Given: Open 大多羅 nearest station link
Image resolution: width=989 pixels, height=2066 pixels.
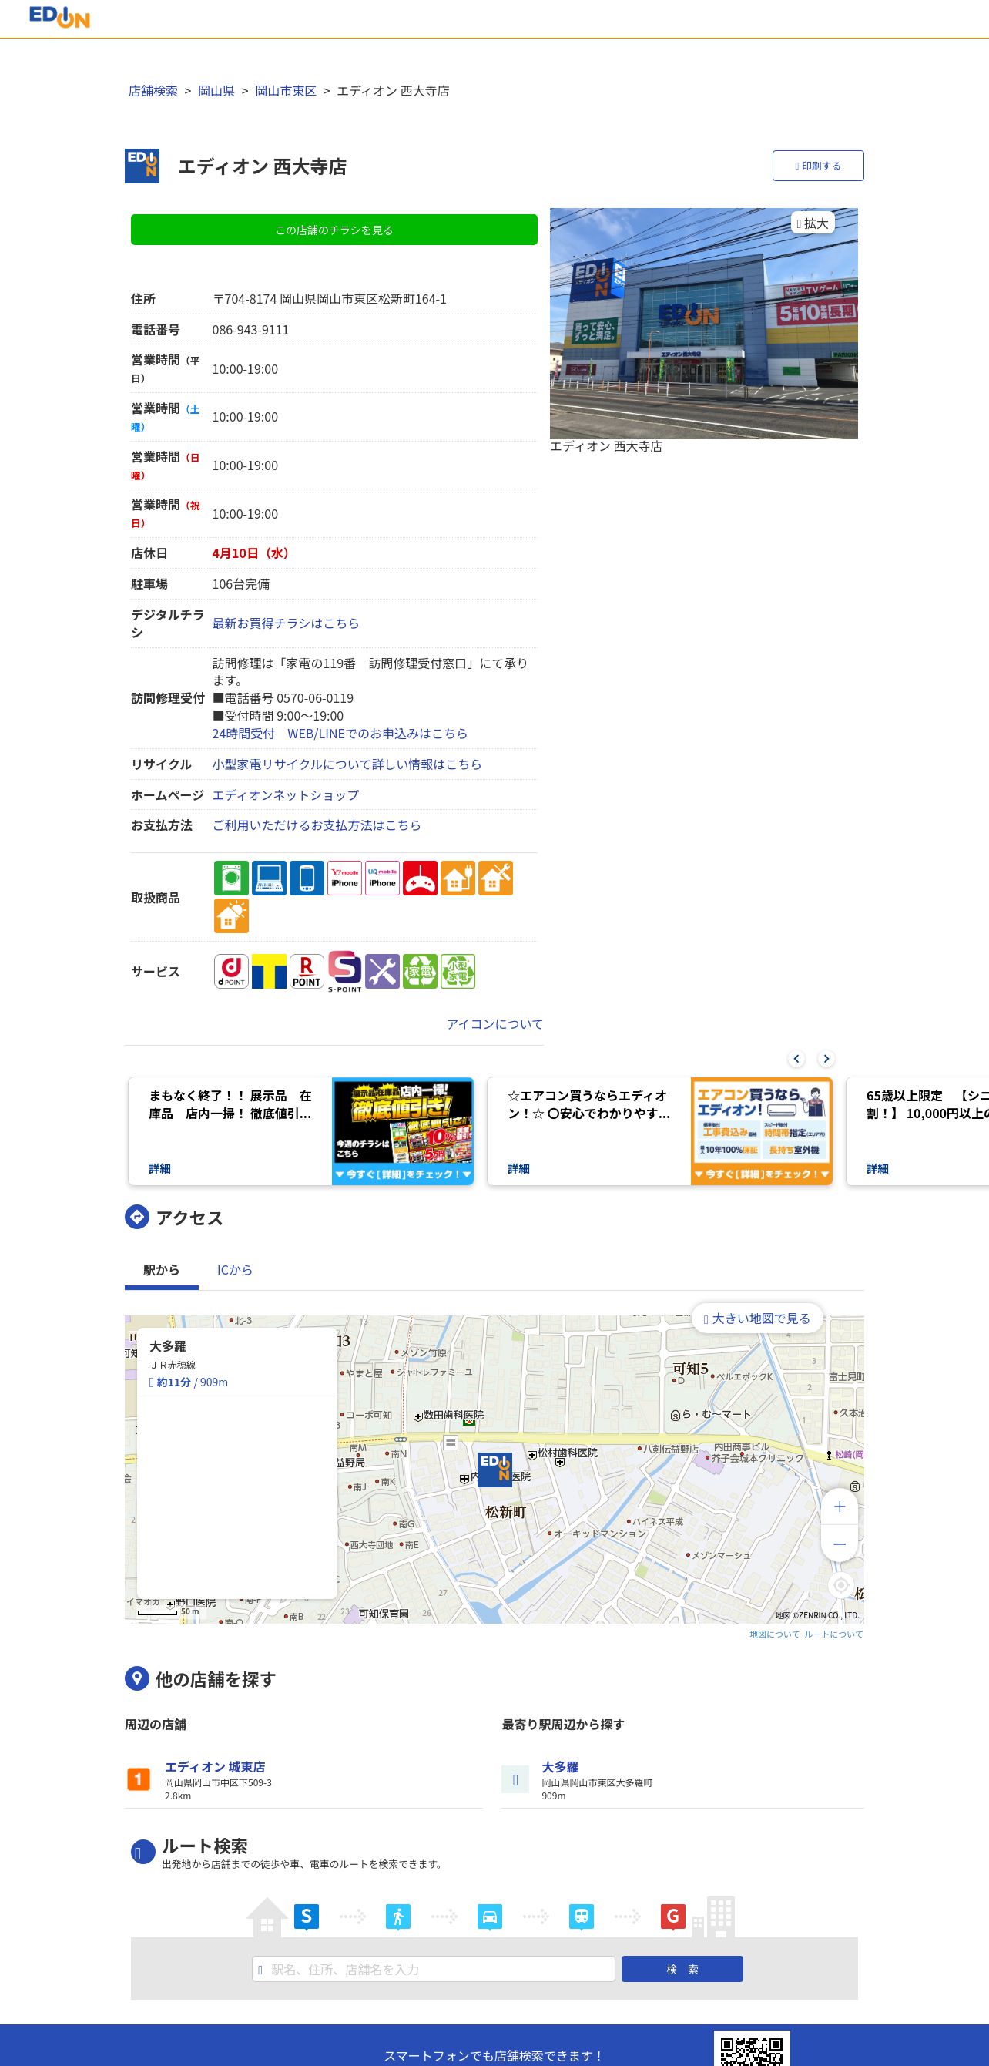Looking at the screenshot, I should point(560,1767).
